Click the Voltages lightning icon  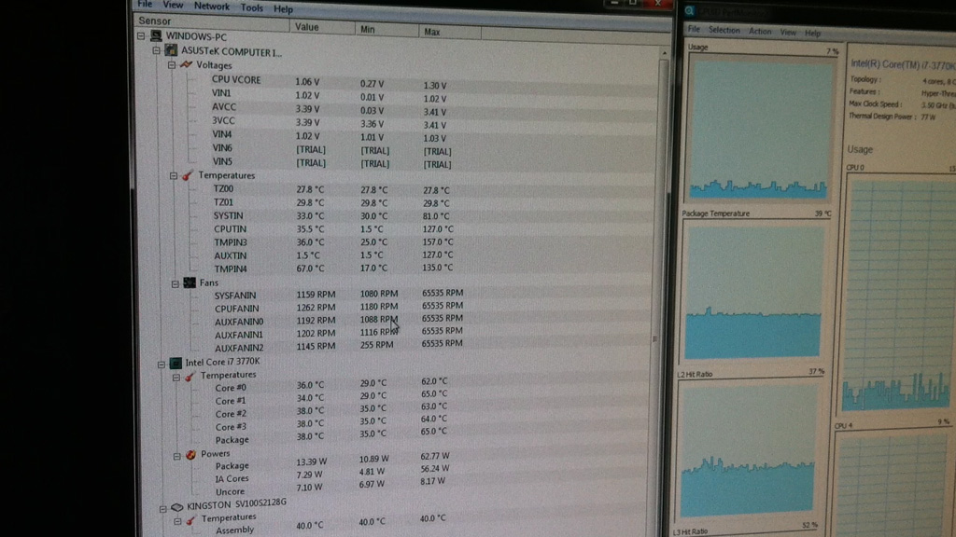(x=186, y=64)
